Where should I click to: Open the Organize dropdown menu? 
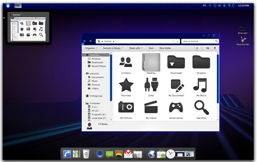[x=91, y=48]
